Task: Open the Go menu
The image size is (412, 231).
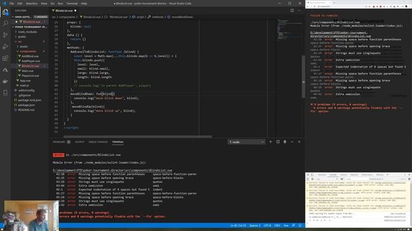Action: tap(53, 3)
